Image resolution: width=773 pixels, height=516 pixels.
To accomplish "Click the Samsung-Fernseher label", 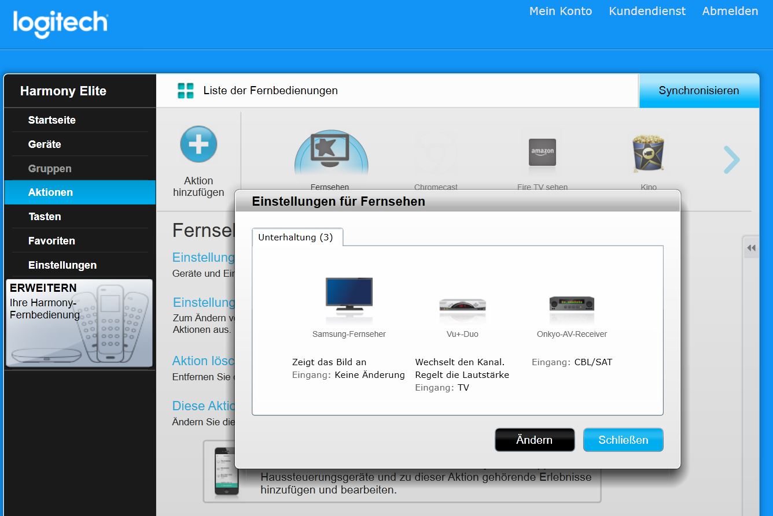I will 349,334.
